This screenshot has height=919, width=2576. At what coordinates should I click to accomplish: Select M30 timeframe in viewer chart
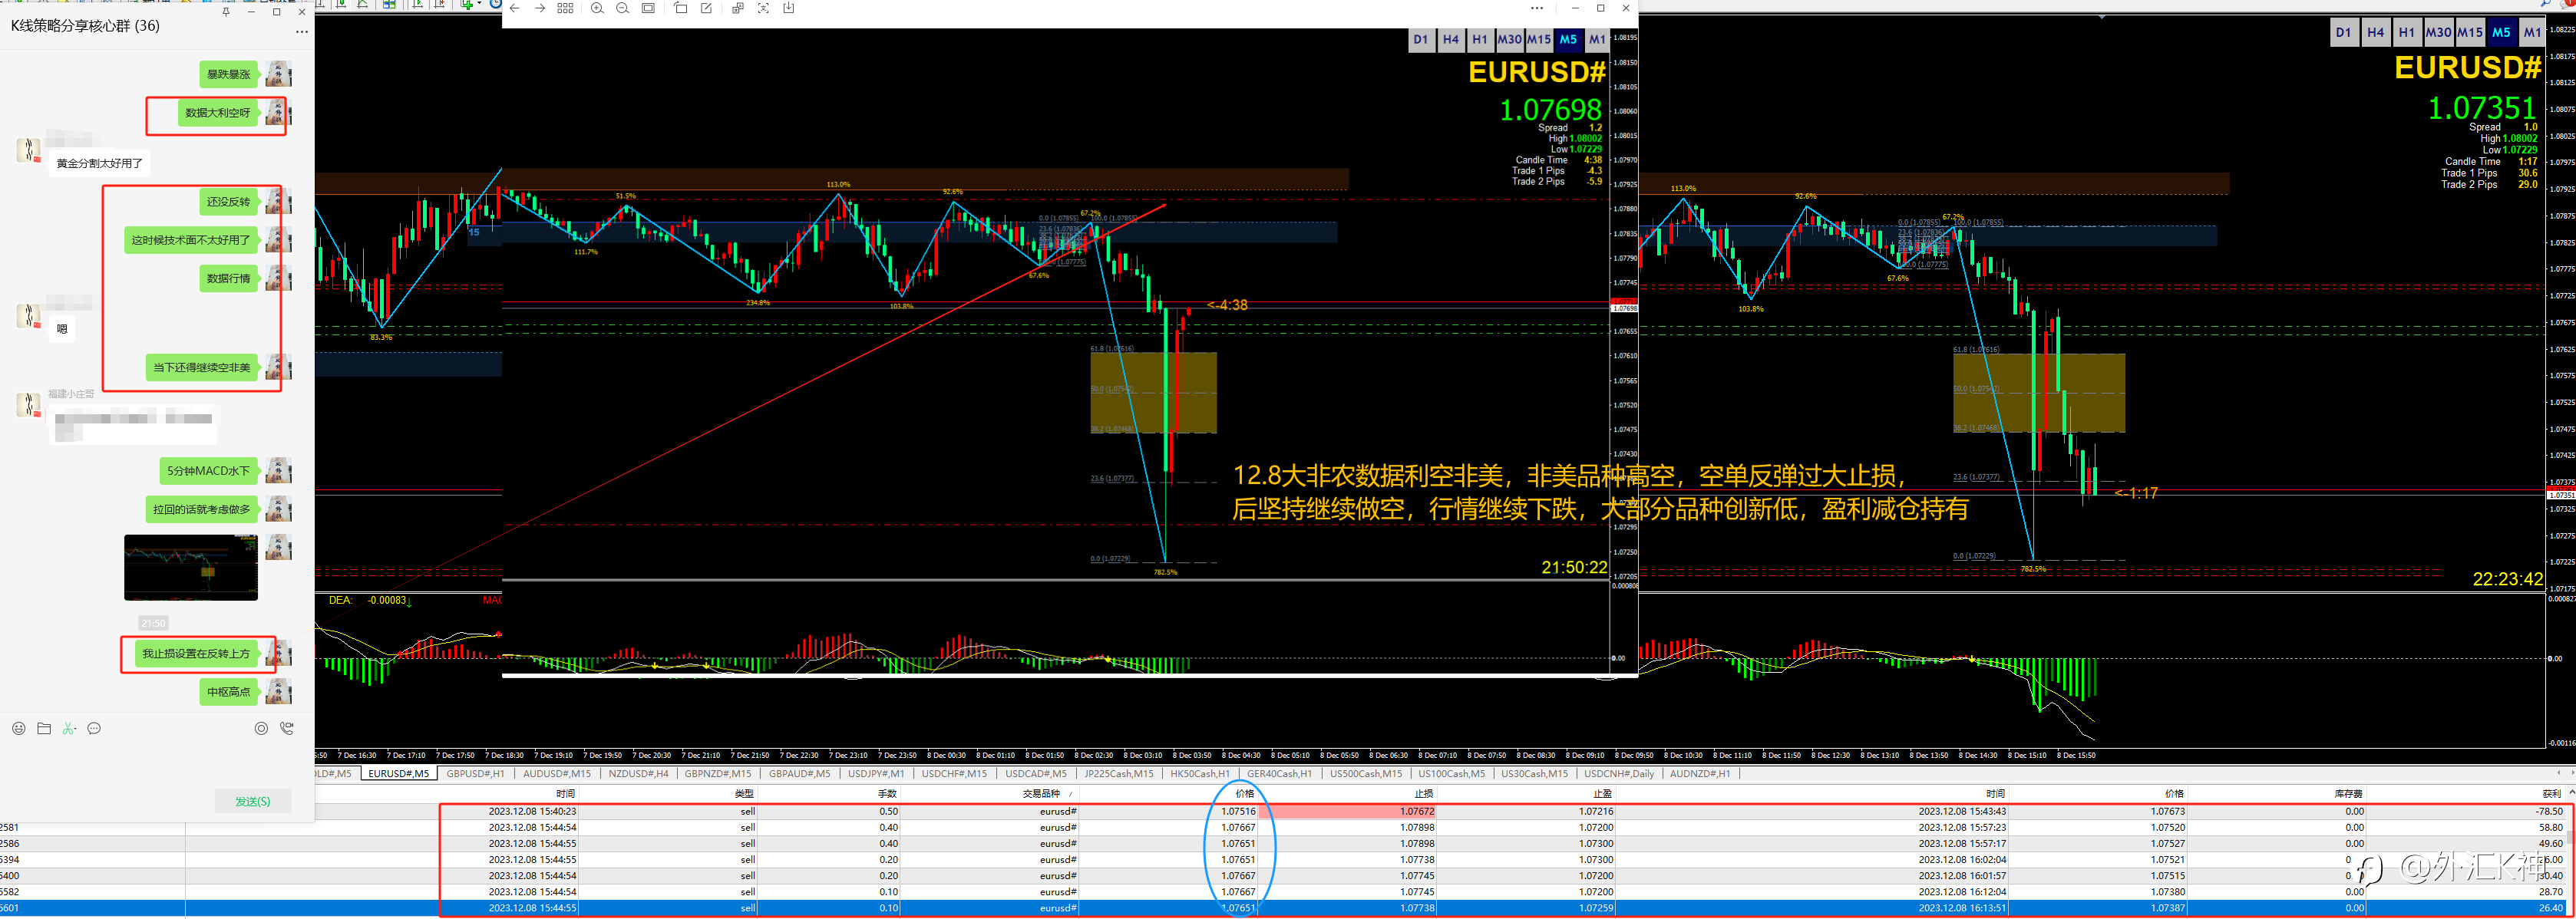click(x=1509, y=40)
